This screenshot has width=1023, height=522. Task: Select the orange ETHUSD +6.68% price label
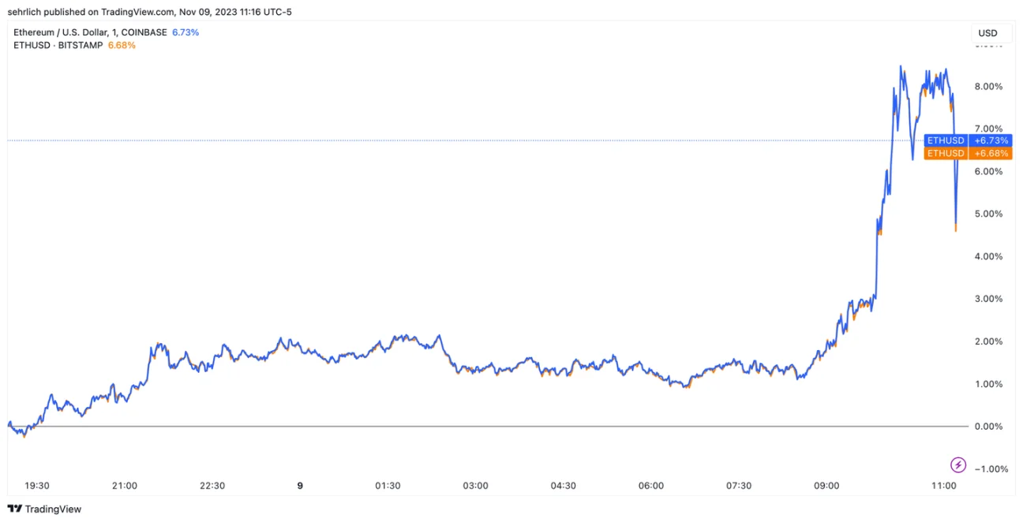[967, 153]
